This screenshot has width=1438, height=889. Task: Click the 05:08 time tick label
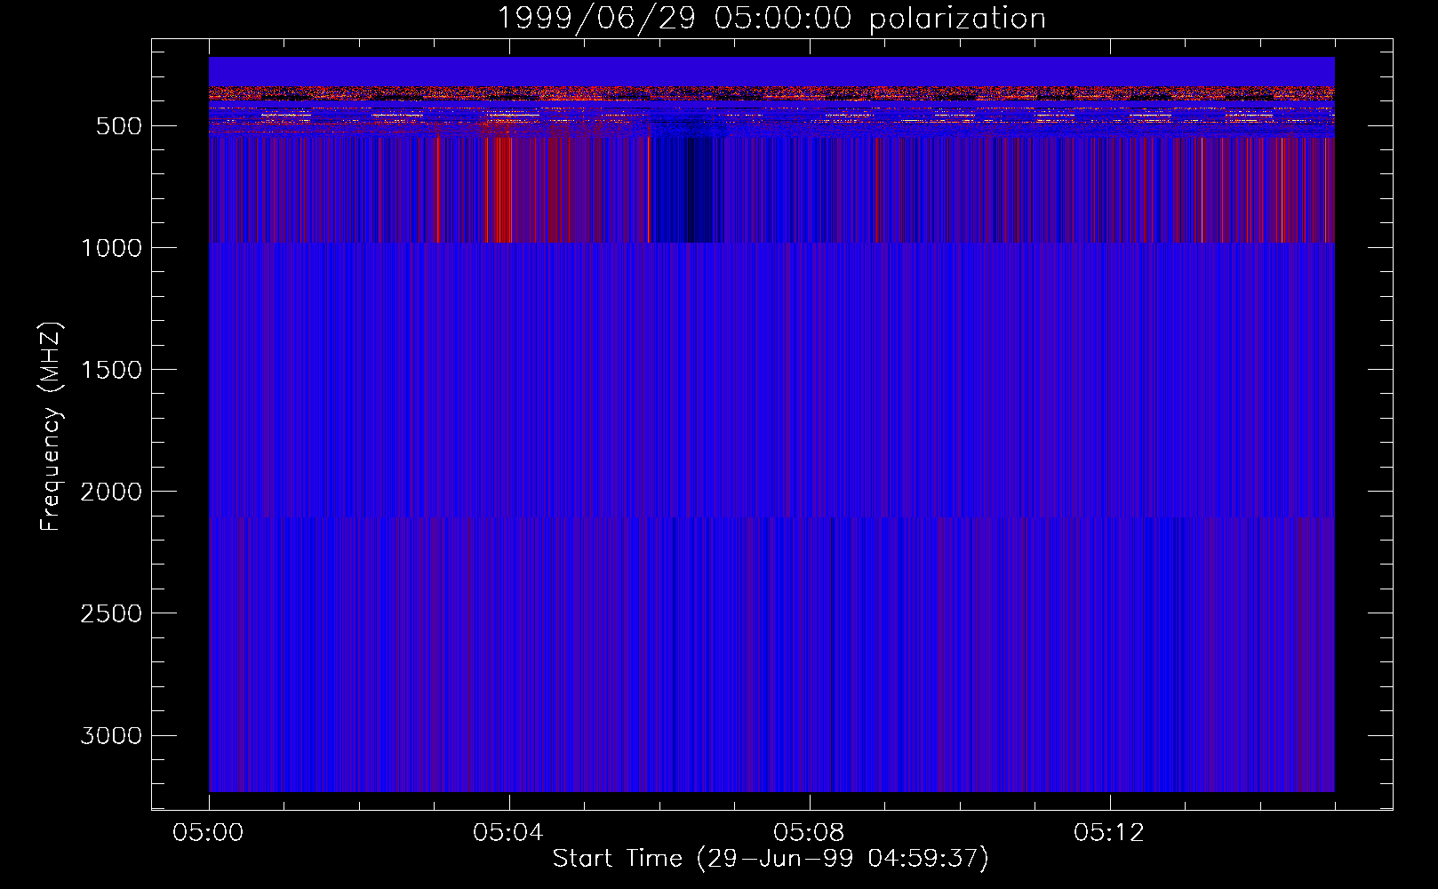tap(809, 833)
